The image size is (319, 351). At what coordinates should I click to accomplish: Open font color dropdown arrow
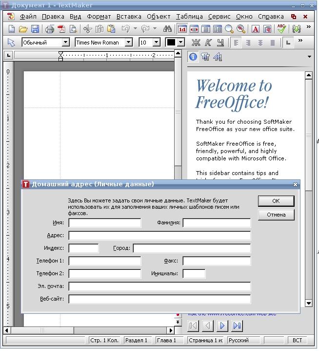[x=181, y=43]
